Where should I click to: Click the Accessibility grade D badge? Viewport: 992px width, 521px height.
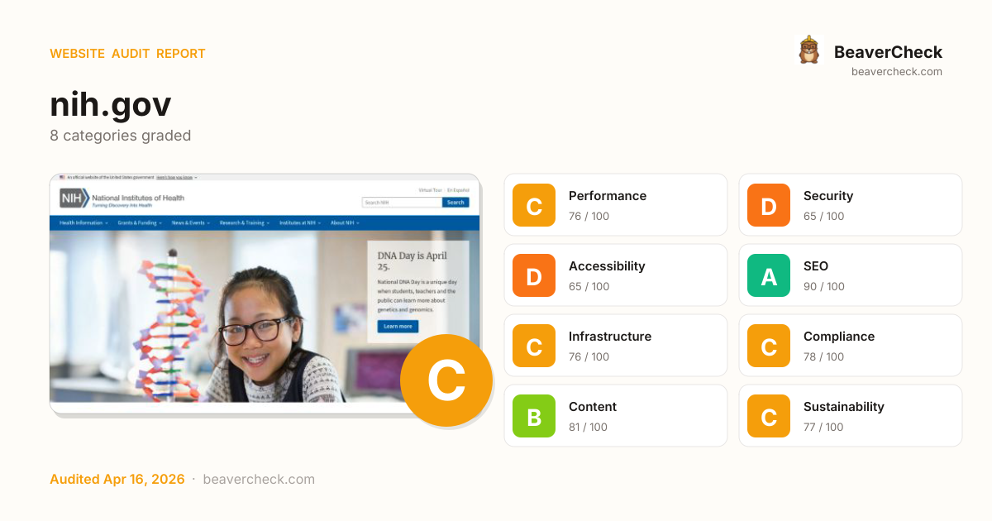(534, 275)
